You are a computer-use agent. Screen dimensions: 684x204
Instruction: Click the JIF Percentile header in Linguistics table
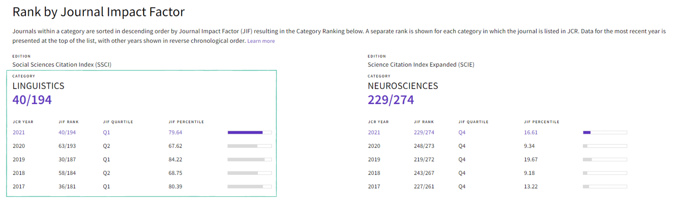point(186,122)
